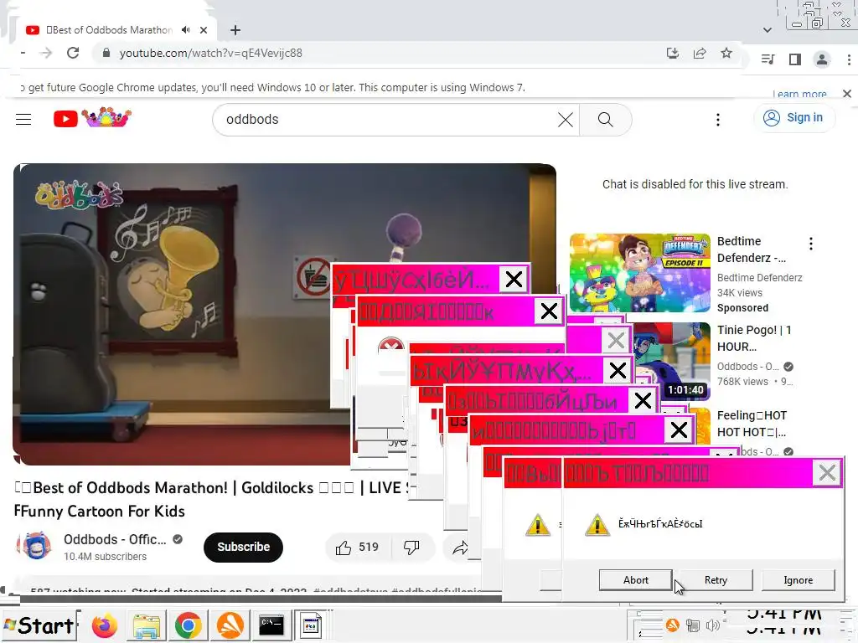The width and height of the screenshot is (858, 643).
Task: Close the topmost red-magenta error popup
Action: click(514, 280)
